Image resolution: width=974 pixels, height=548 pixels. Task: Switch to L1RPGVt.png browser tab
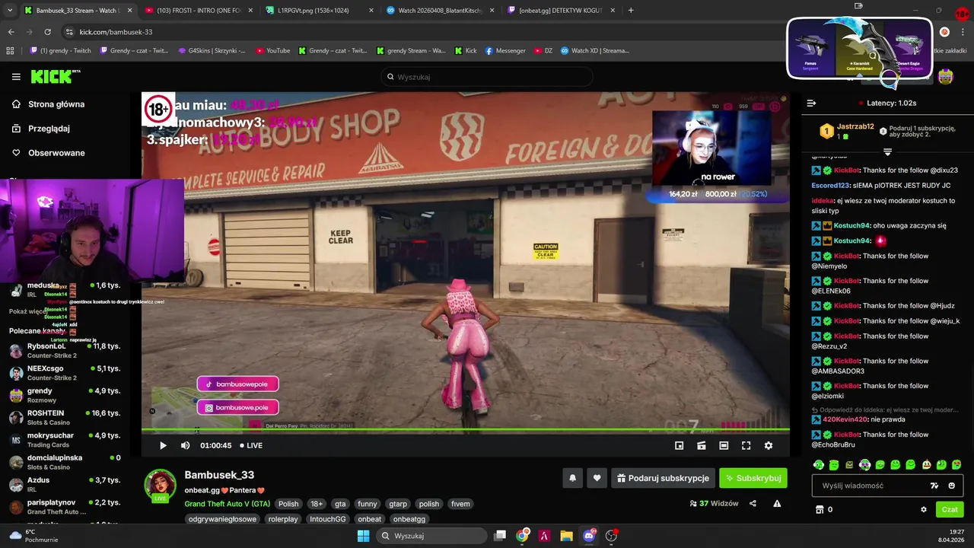(318, 11)
